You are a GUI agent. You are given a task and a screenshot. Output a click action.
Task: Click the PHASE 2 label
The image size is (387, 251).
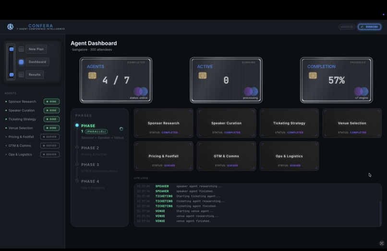(90, 148)
